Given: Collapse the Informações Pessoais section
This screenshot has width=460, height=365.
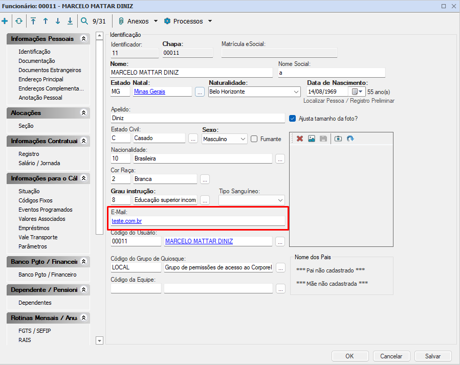Looking at the screenshot, I should coord(84,39).
